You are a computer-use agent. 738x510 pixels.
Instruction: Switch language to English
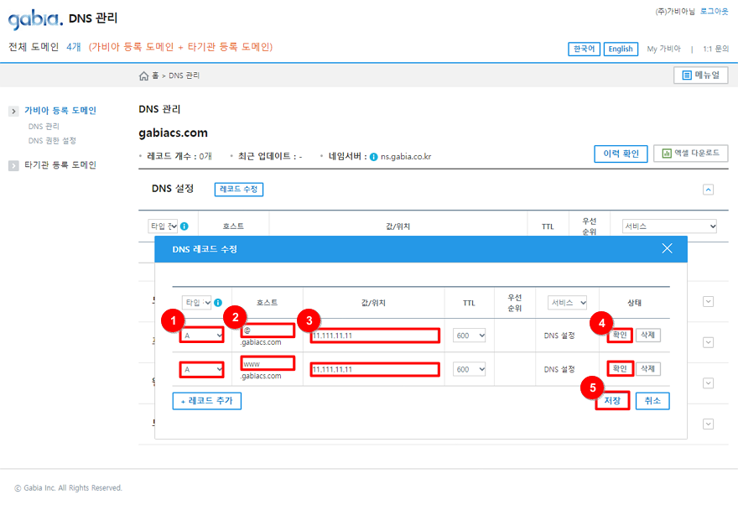[621, 49]
